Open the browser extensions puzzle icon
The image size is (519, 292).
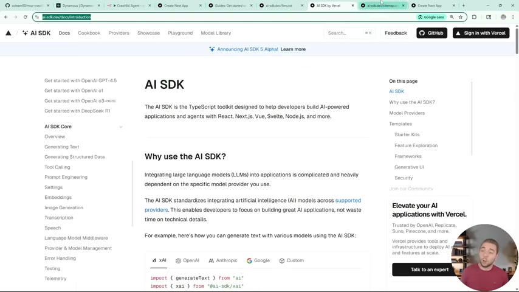pos(474,17)
